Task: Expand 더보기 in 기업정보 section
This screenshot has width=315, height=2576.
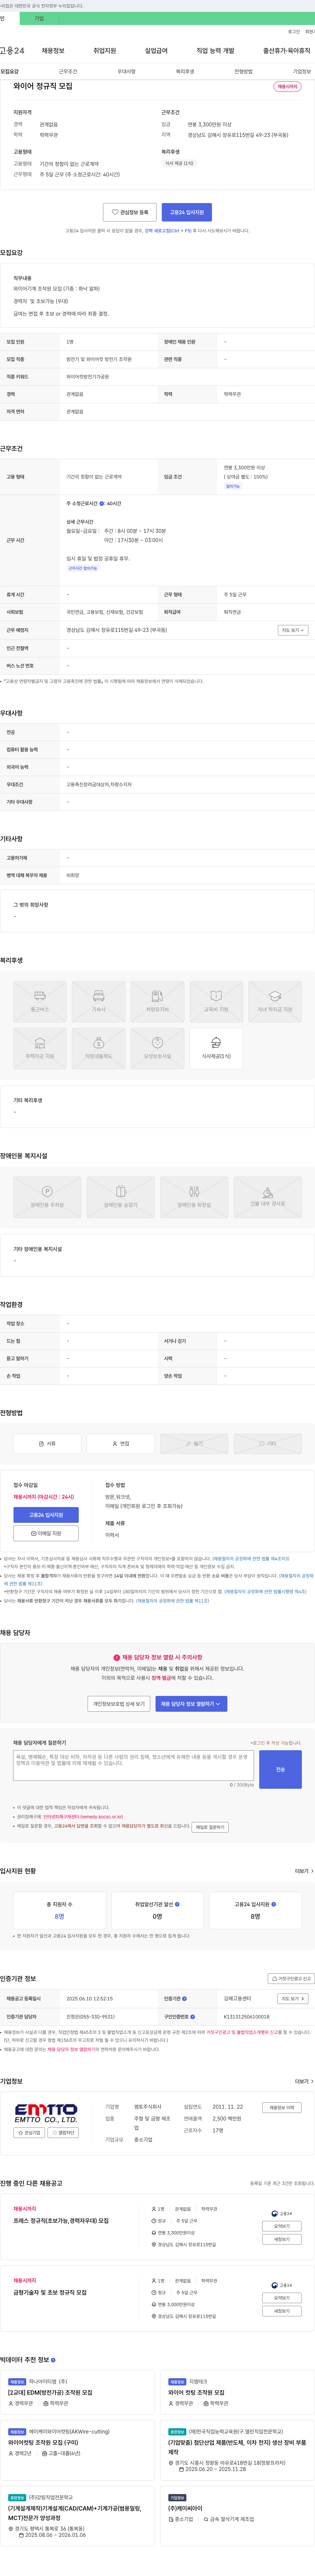Action: coord(304,2081)
